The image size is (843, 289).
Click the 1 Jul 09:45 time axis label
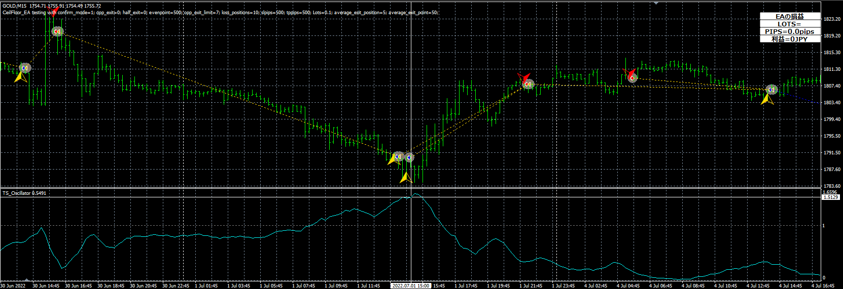(336, 285)
